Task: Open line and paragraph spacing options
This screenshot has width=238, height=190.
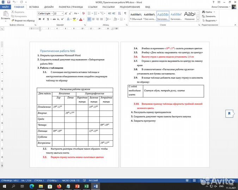Action: (107, 19)
